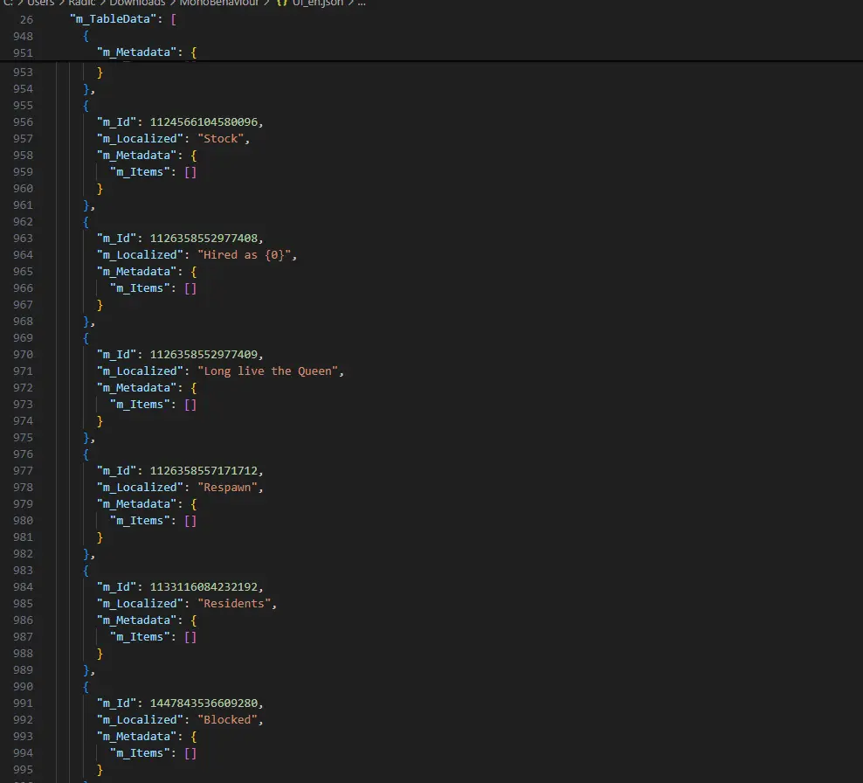Click the "Hired as {0}" string
This screenshot has height=783, width=863.
(x=244, y=255)
